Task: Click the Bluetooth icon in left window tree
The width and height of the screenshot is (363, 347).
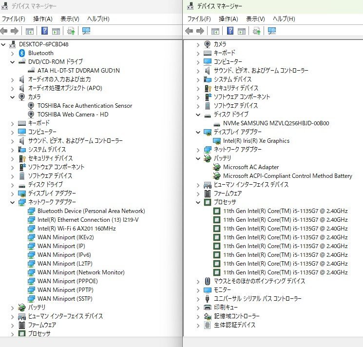Action: click(22, 53)
